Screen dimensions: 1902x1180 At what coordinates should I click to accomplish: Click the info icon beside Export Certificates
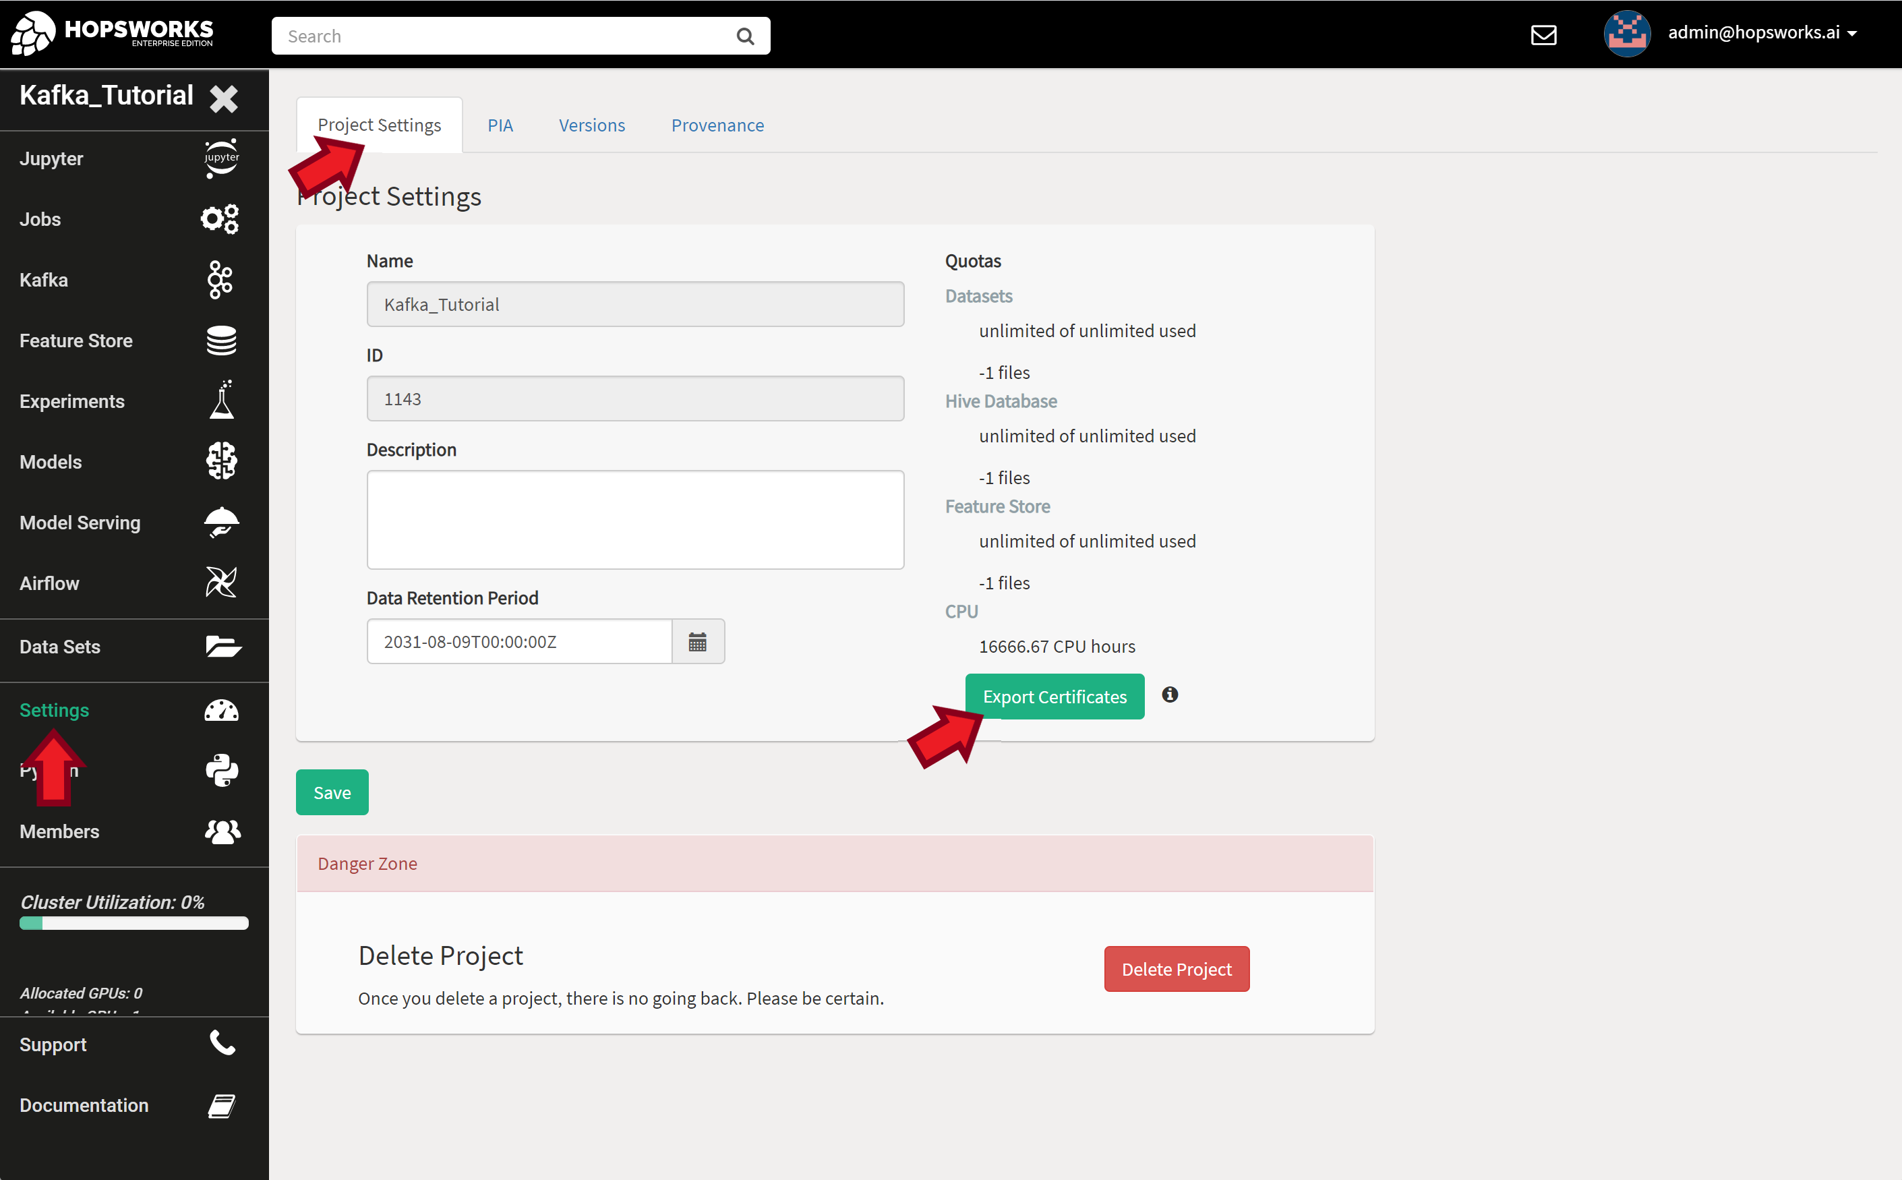point(1169,694)
